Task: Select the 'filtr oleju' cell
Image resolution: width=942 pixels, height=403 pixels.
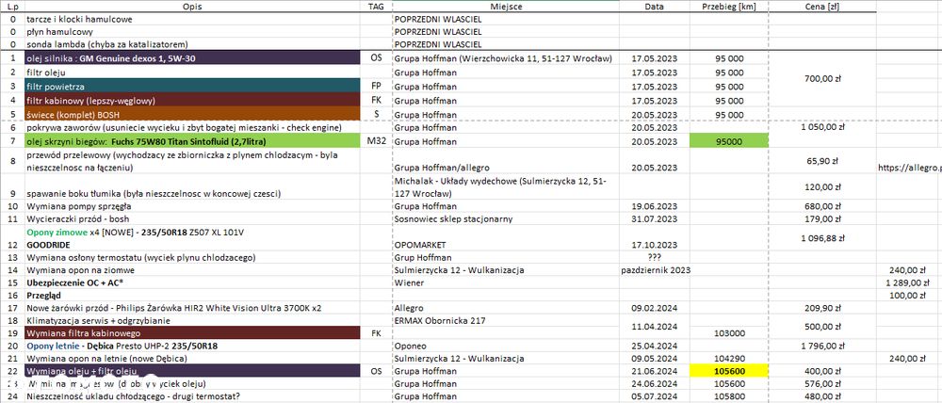Action: 192,73
